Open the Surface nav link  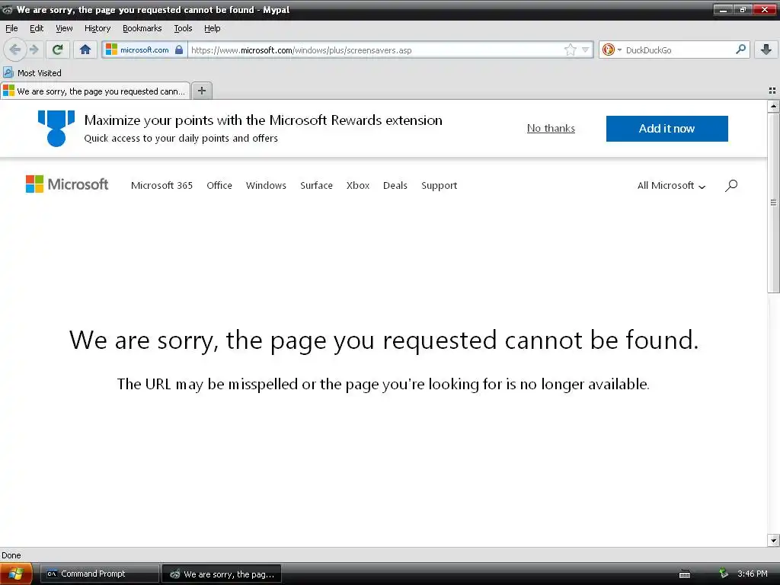316,186
